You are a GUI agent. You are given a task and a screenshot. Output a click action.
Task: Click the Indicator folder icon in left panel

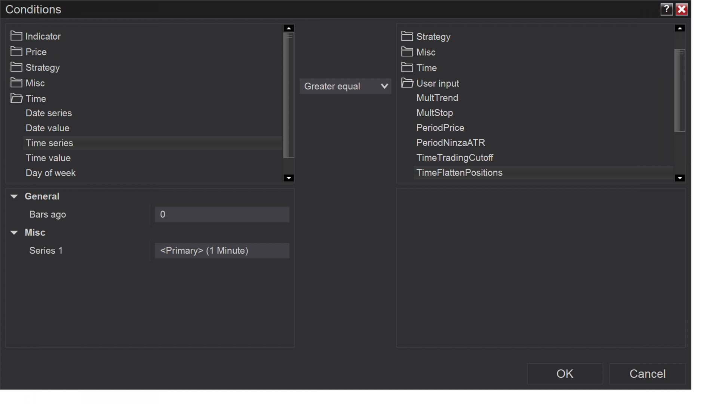point(16,36)
